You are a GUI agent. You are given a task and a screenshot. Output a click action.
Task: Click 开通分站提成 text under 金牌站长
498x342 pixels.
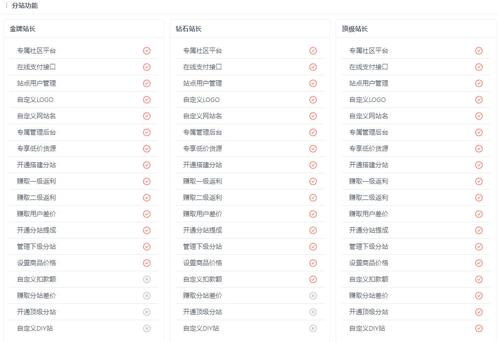(37, 230)
